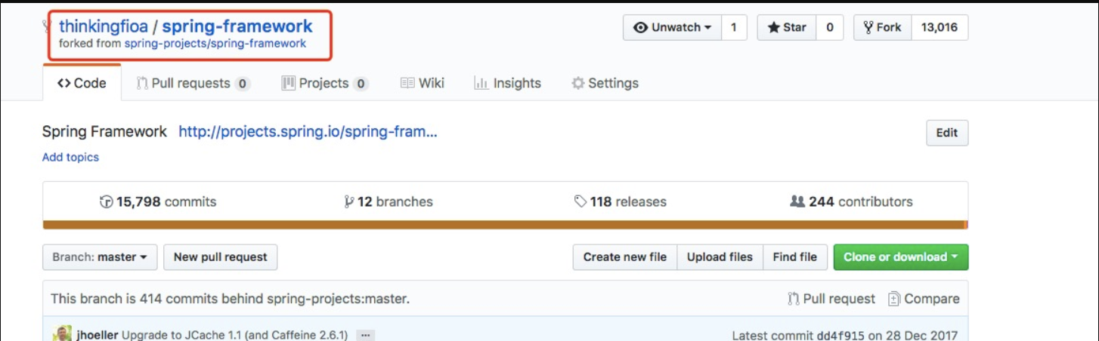Open the Branch: master dropdown
The width and height of the screenshot is (1099, 341).
[x=100, y=257]
